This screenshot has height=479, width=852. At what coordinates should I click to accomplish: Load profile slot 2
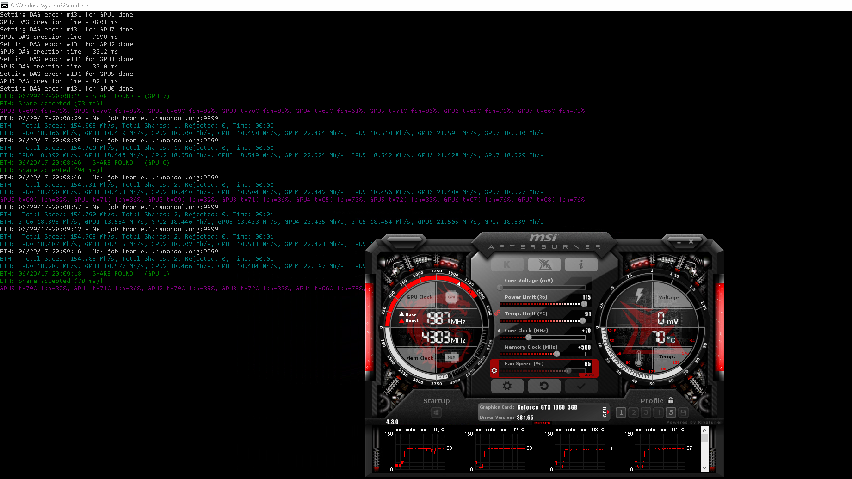coord(634,412)
